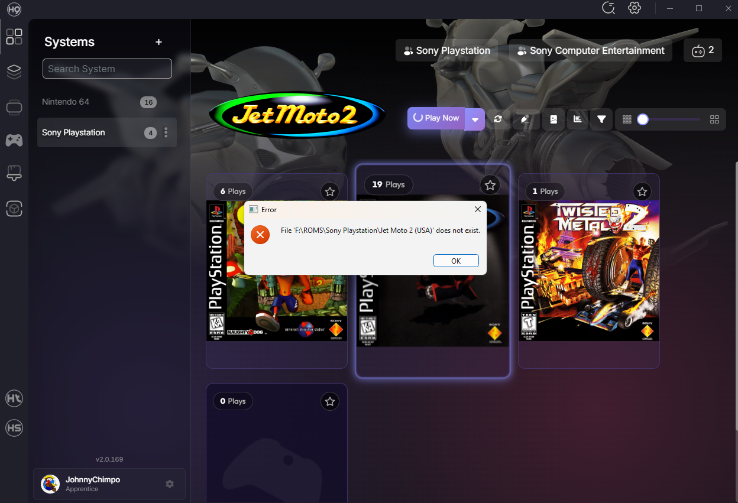The width and height of the screenshot is (738, 503).
Task: Click the edit pencil icon in toolbar
Action: pyautogui.click(x=524, y=119)
